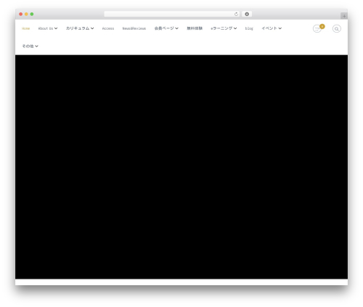Open the Access menu item
The image size is (363, 307).
click(108, 28)
